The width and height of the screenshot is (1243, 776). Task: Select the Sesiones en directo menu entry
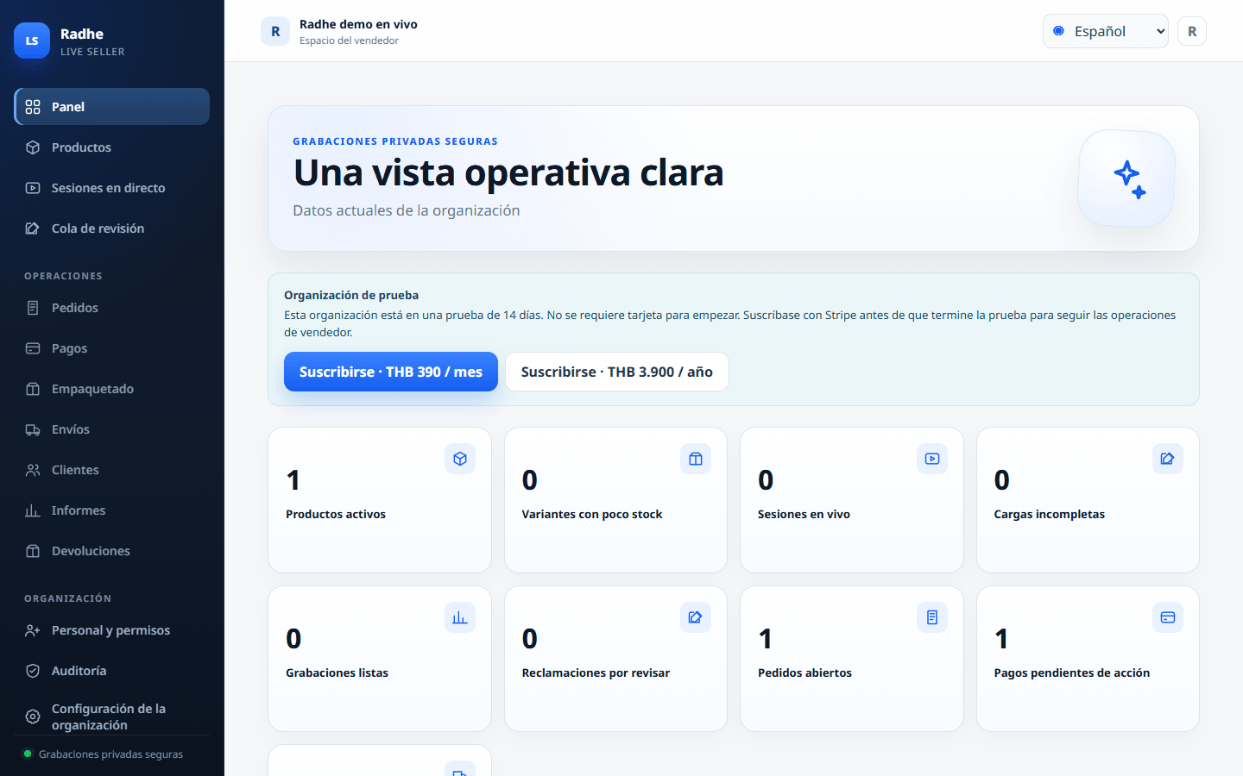(112, 188)
